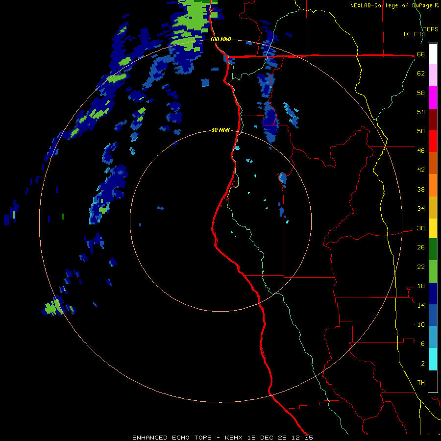Viewport: 441px width, 441px height.
Task: Click the 2 legend value
Action: click(422, 364)
